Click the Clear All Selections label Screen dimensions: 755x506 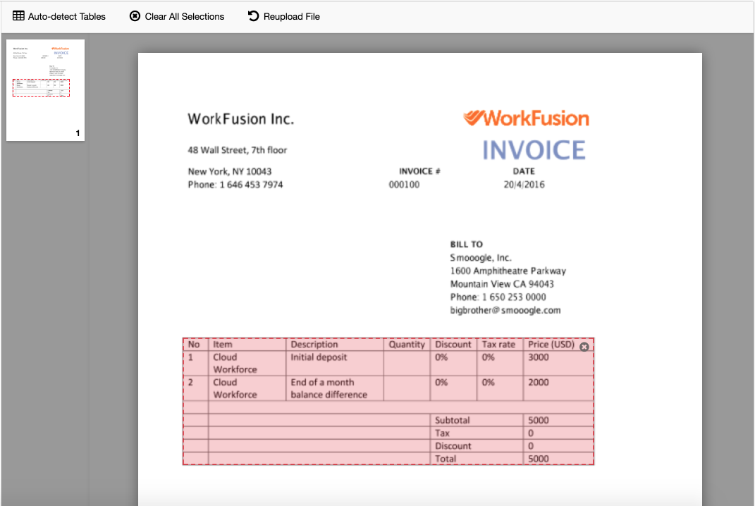185,16
